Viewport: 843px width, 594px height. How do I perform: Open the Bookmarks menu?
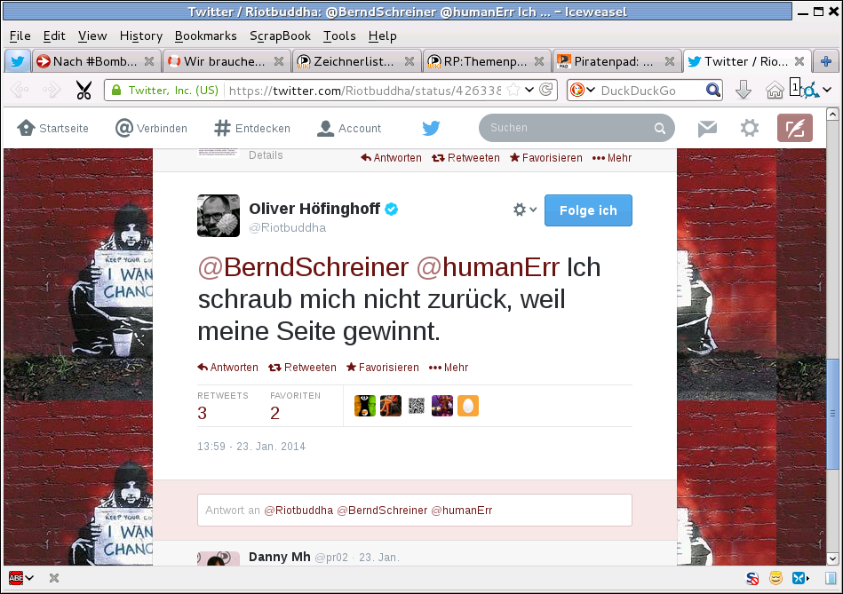pyautogui.click(x=205, y=36)
